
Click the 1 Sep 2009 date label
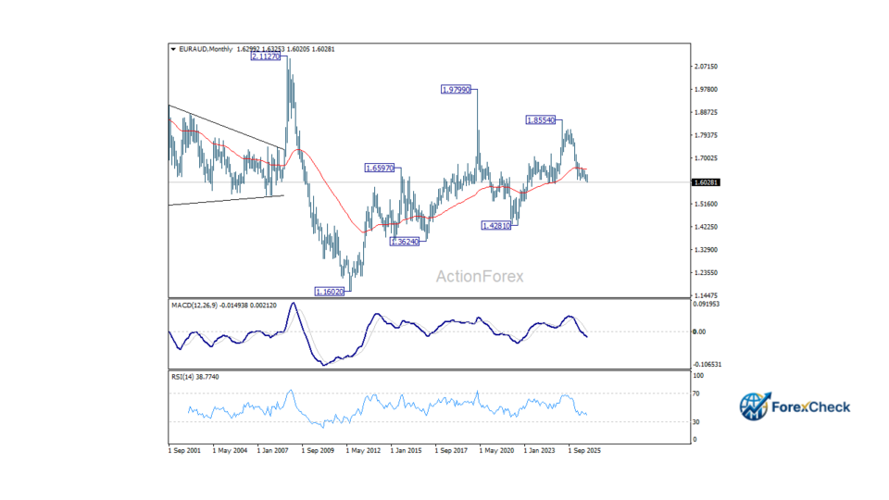(x=318, y=451)
